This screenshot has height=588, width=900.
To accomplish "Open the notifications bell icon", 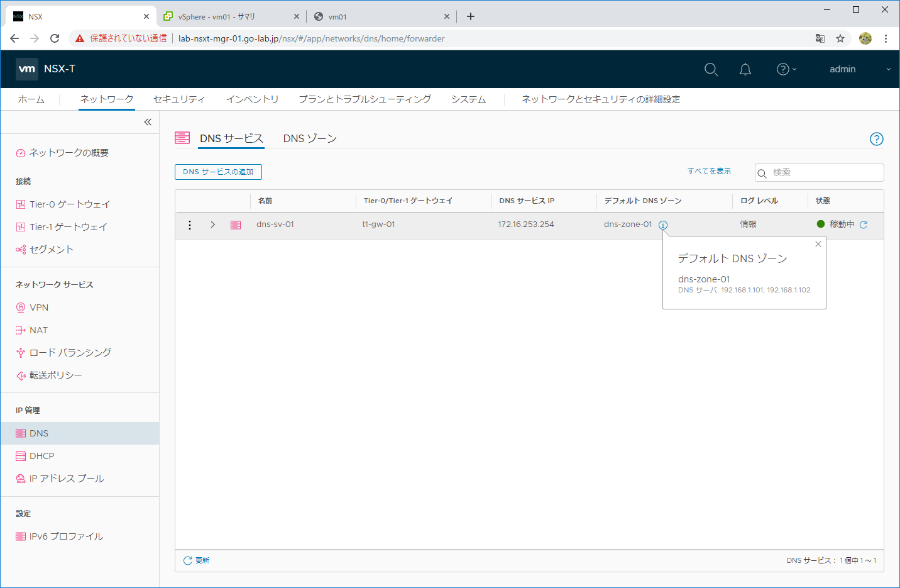I will pos(745,69).
